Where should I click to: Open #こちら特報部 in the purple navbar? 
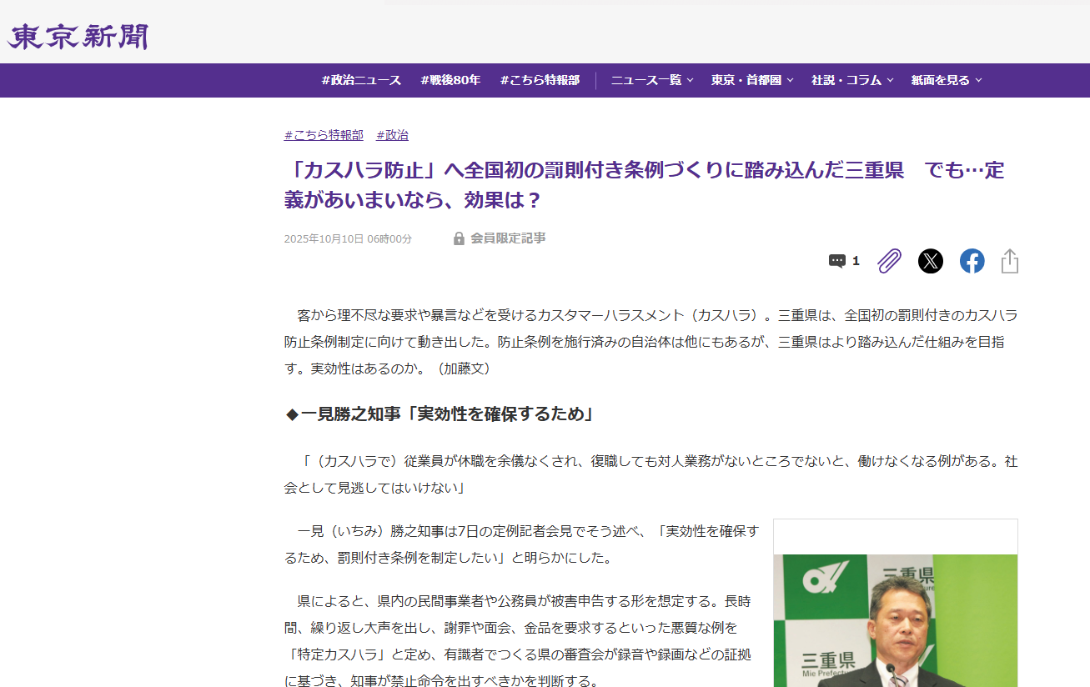[x=540, y=80]
